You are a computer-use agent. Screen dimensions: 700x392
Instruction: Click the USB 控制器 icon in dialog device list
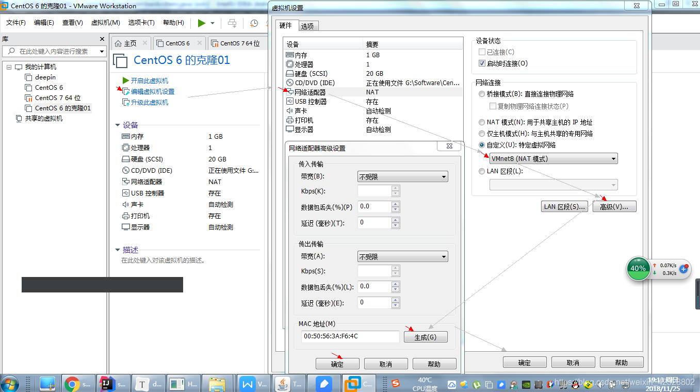290,102
